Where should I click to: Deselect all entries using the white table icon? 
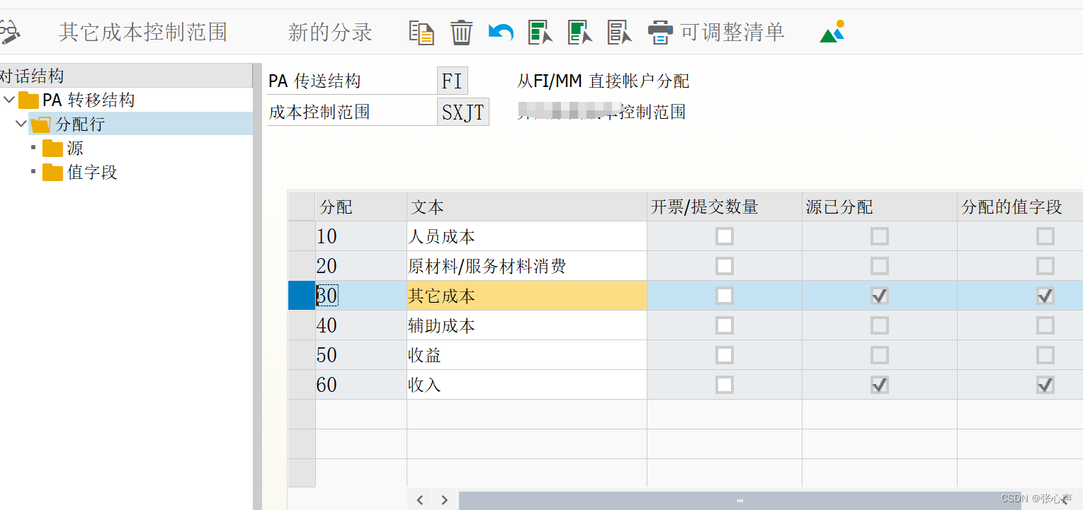[x=619, y=31]
